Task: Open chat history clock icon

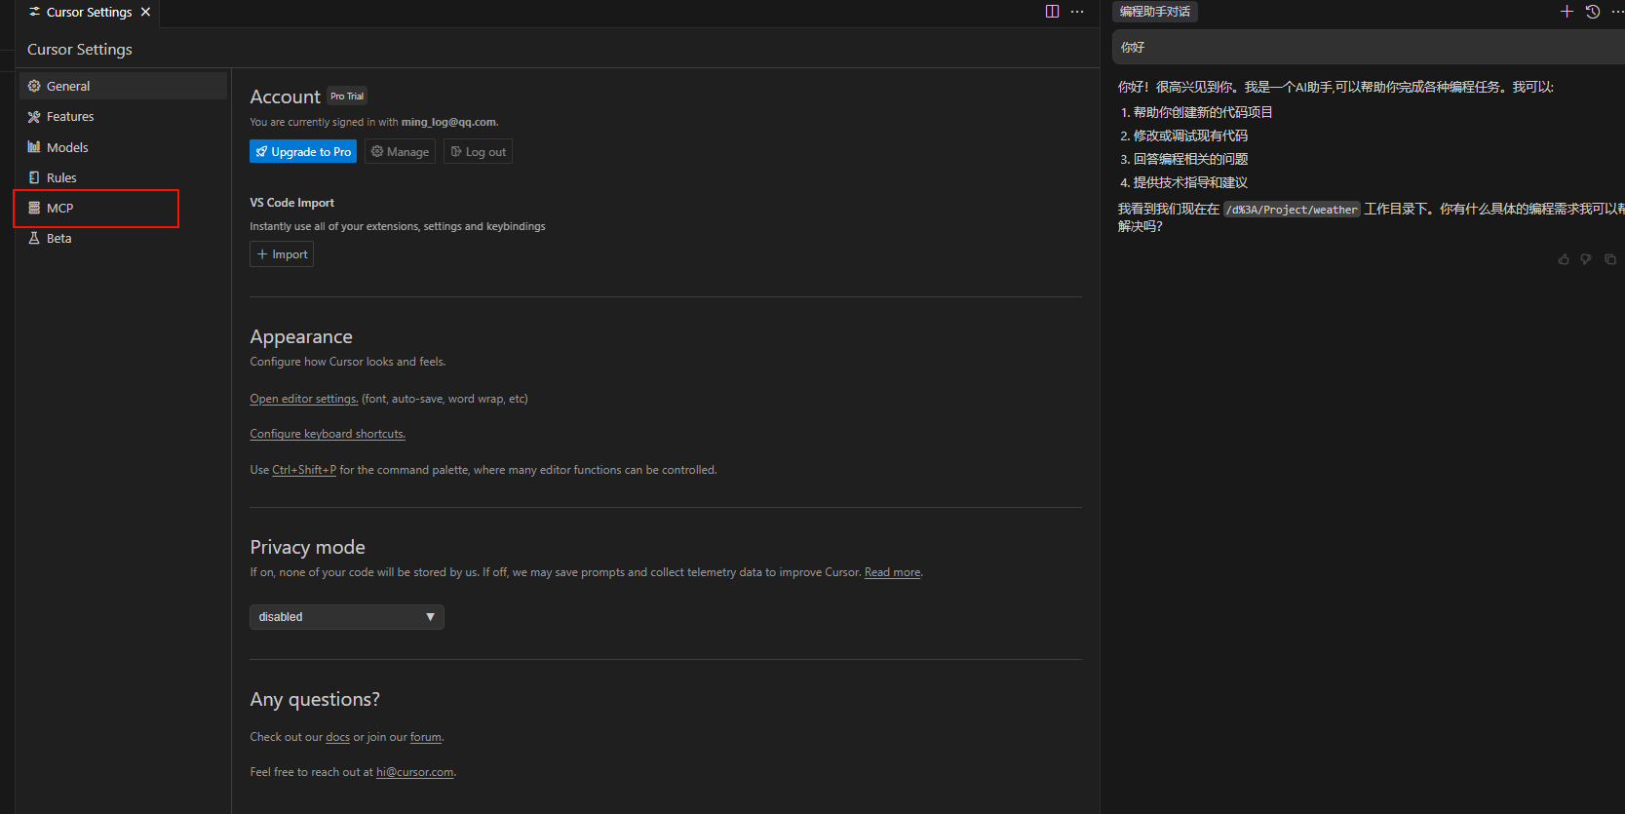Action: (1593, 12)
